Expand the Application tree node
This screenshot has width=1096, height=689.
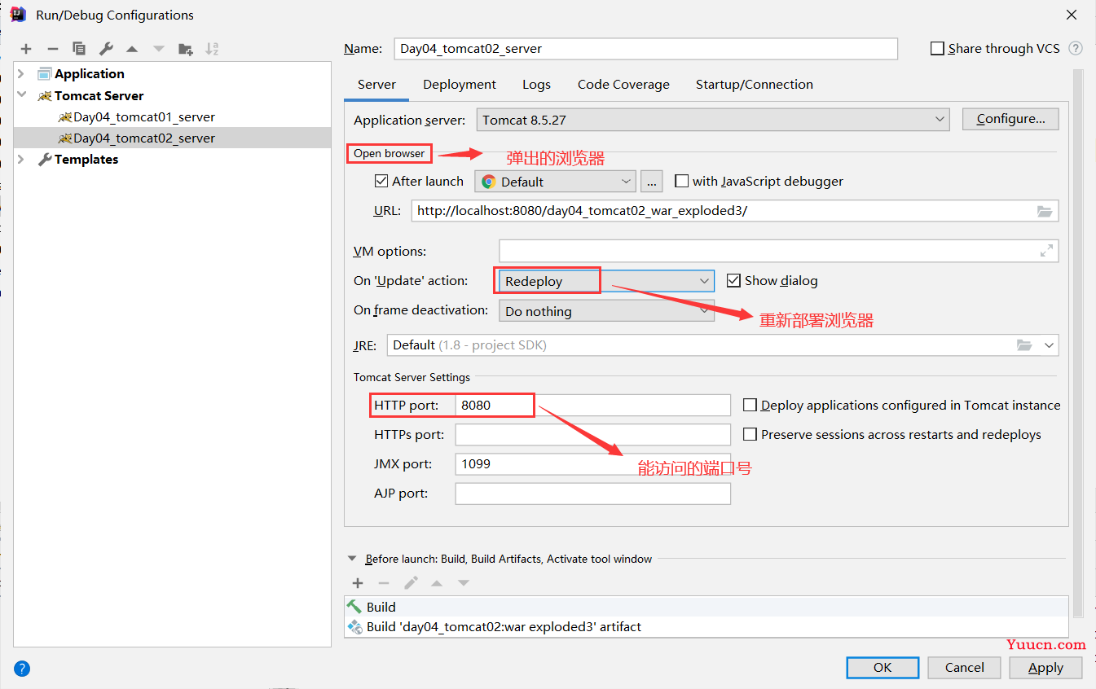click(22, 74)
